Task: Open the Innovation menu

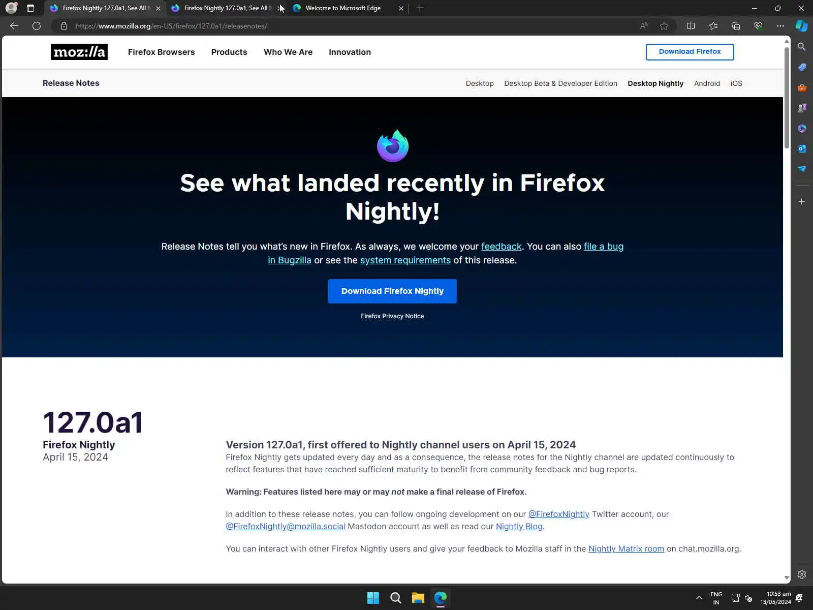Action: pyautogui.click(x=350, y=52)
